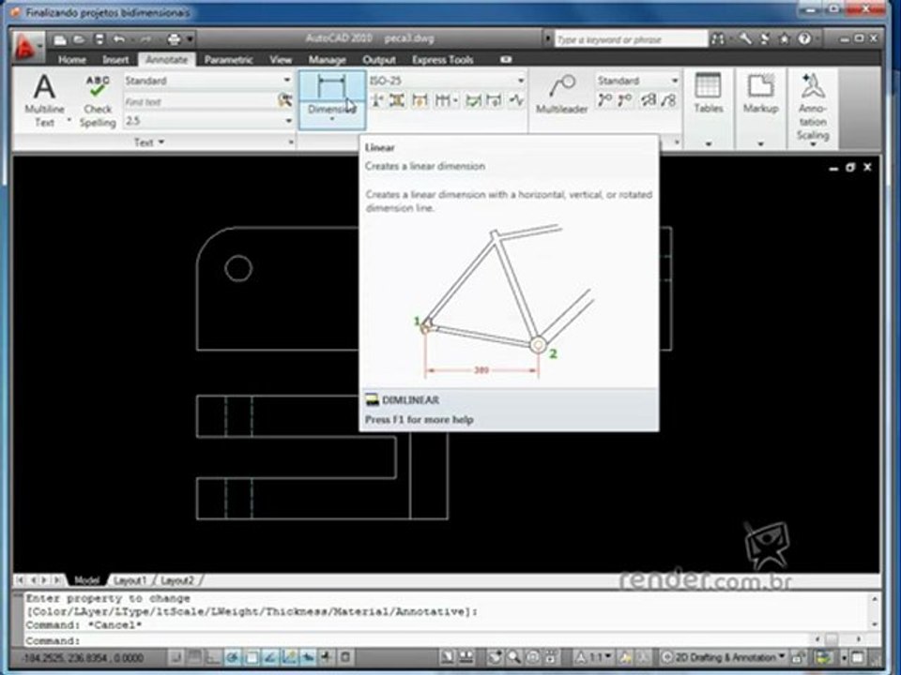Open the Layout2 drawing tab
Viewport: 901px width, 675px height.
tap(177, 580)
